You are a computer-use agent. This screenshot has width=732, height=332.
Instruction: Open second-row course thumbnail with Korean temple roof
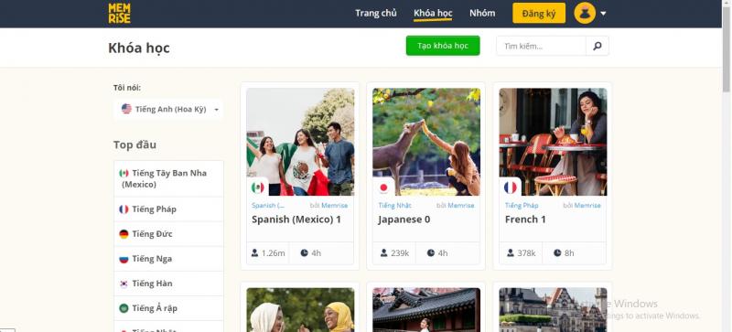point(426,309)
